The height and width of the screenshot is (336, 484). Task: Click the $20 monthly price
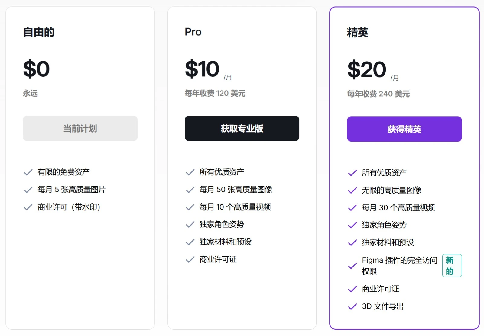click(367, 70)
